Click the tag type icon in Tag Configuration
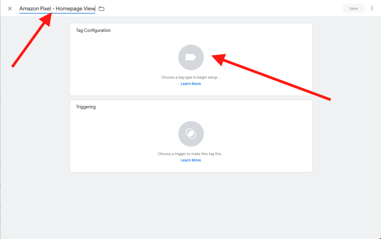 (x=191, y=57)
